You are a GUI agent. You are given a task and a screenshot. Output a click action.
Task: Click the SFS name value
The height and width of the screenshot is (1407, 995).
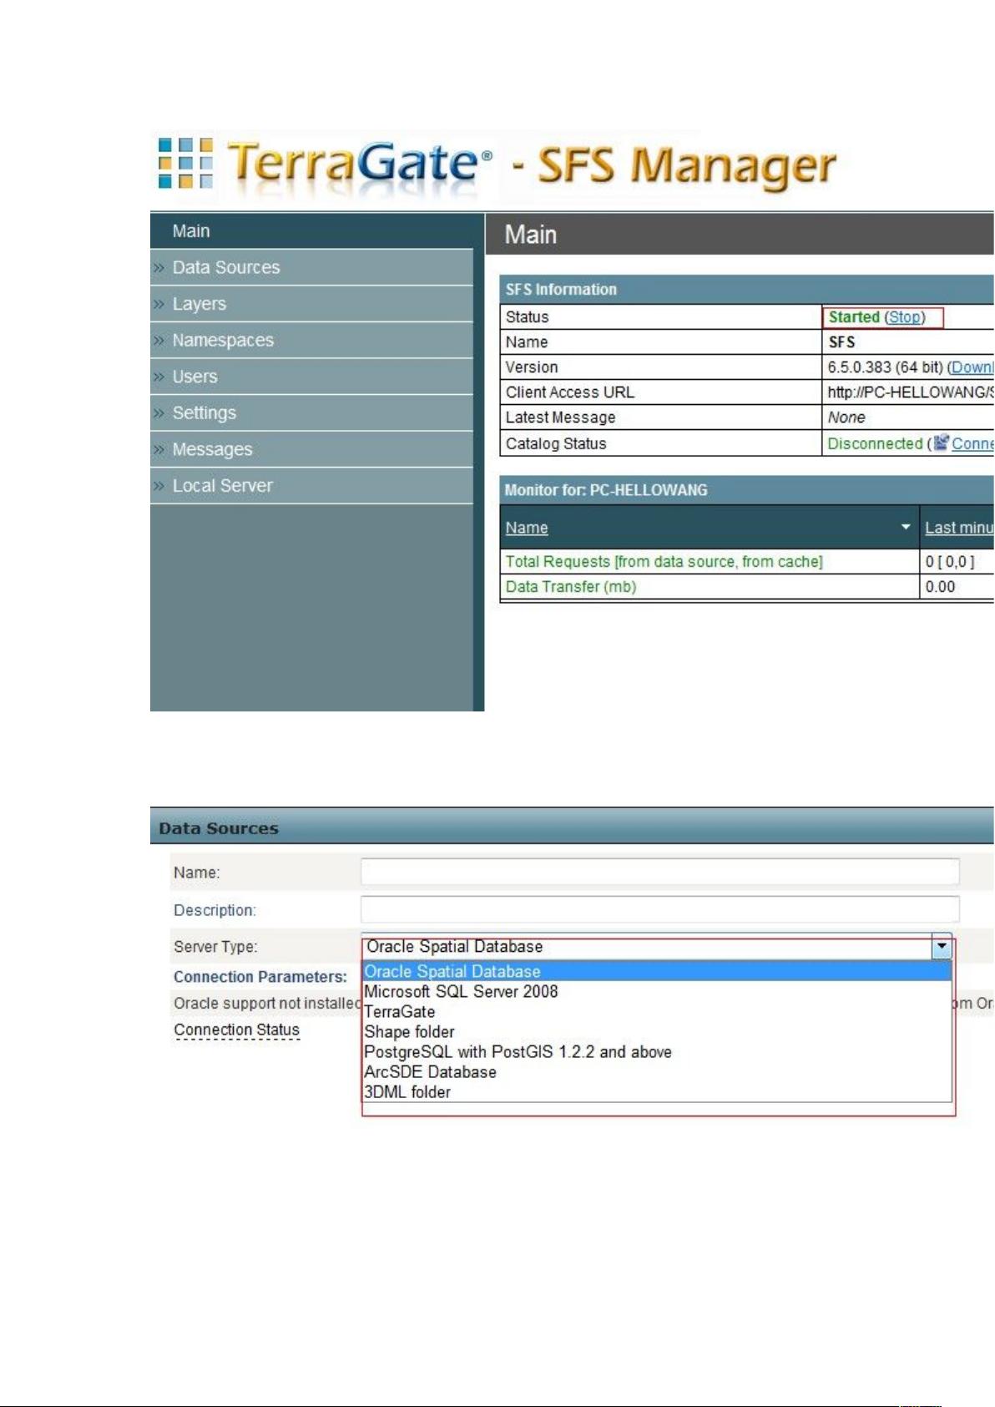pyautogui.click(x=841, y=342)
